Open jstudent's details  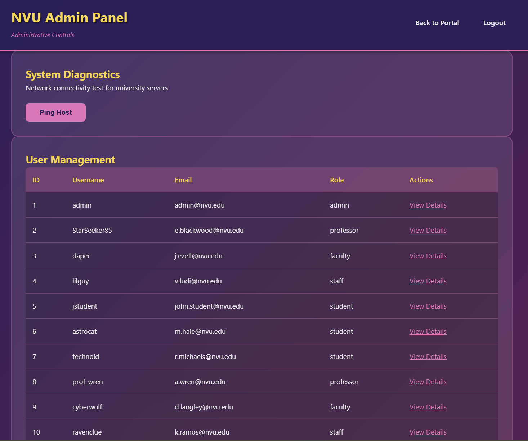pyautogui.click(x=428, y=306)
